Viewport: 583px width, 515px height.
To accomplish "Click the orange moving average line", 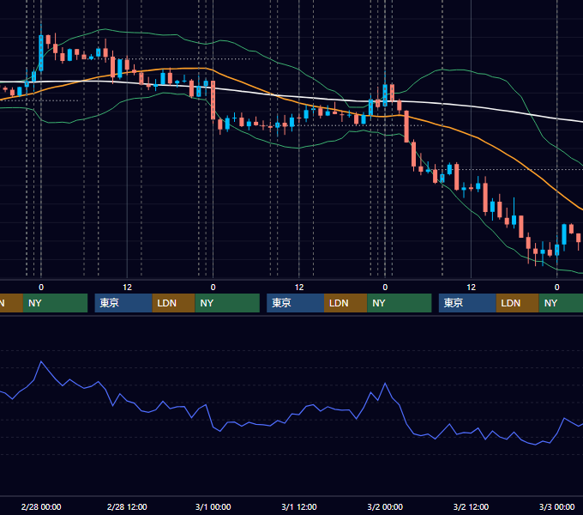I will 479,139.
